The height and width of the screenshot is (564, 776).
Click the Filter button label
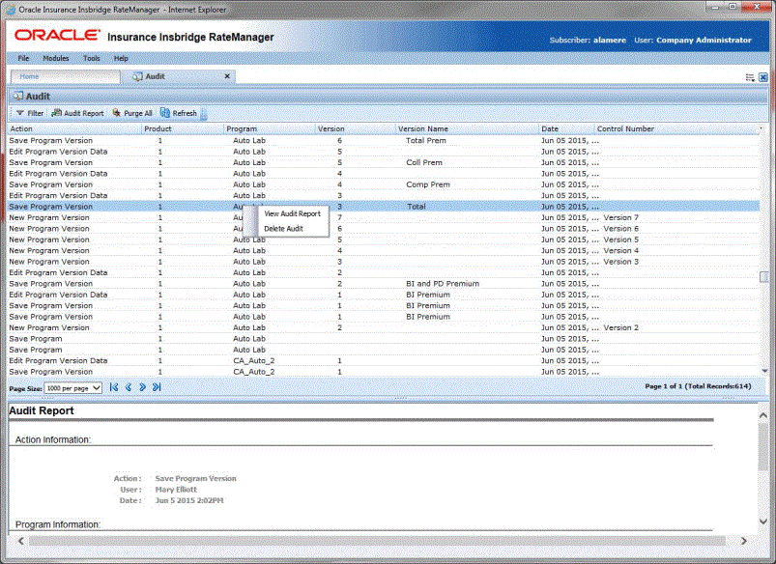[35, 113]
